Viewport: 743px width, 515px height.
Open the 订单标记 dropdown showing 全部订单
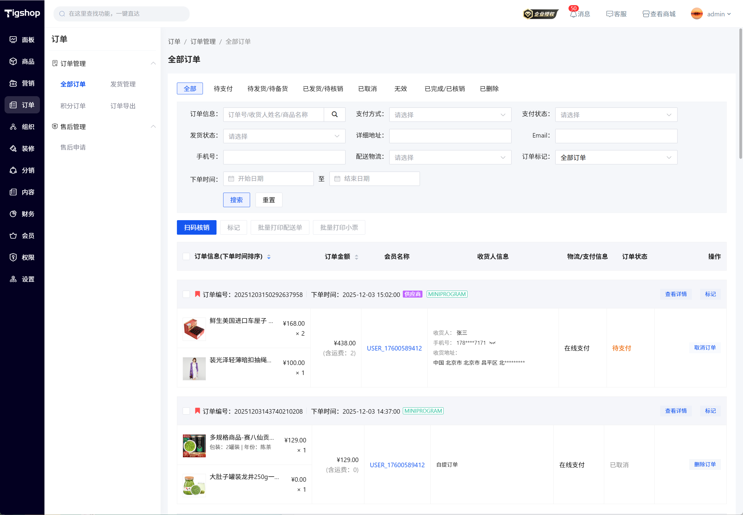click(x=616, y=158)
